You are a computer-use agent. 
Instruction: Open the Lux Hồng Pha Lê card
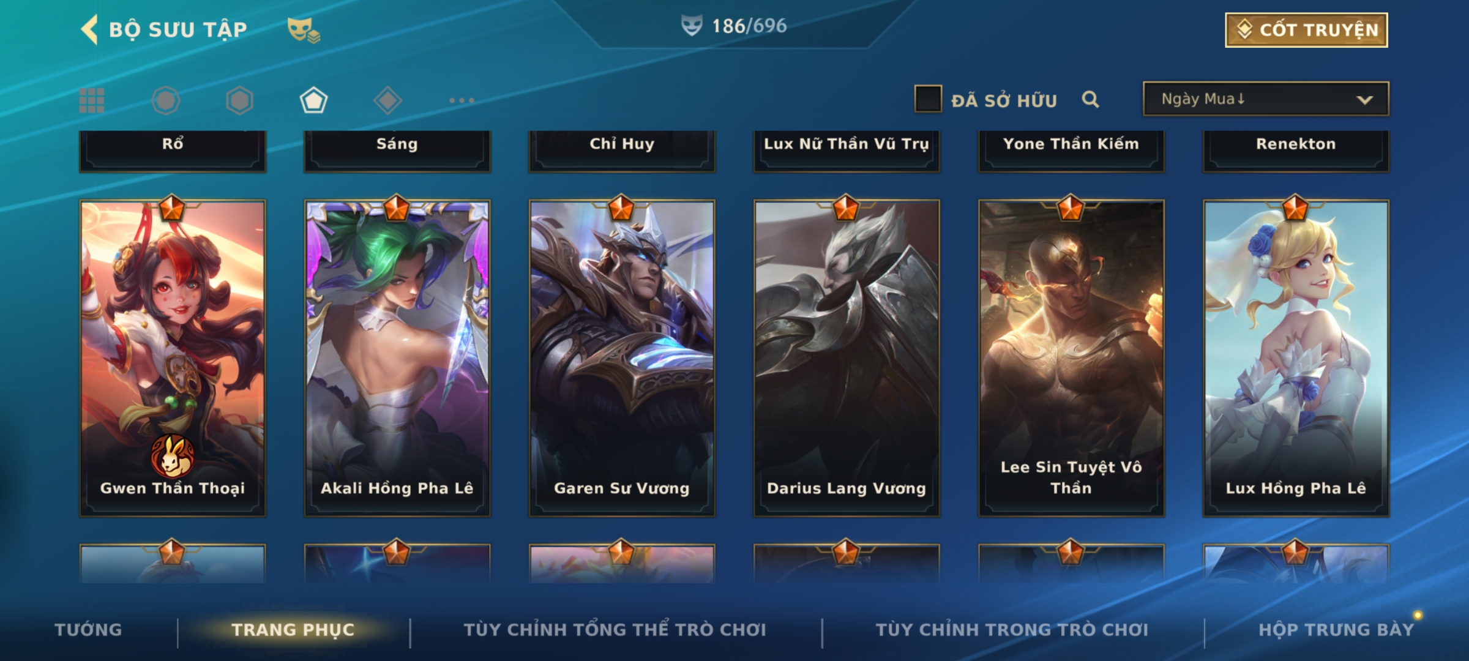click(x=1296, y=358)
